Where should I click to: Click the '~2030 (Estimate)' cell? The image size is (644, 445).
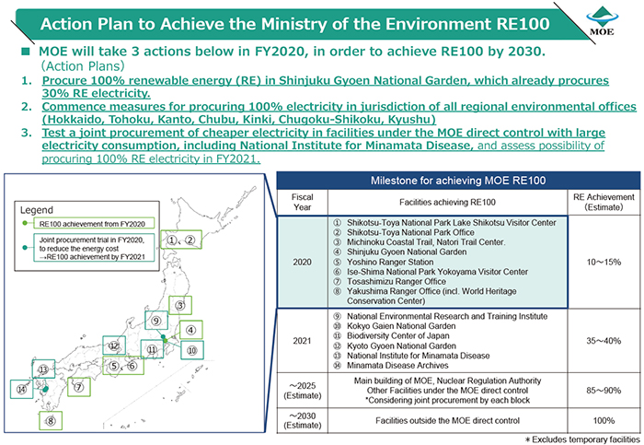click(x=303, y=420)
